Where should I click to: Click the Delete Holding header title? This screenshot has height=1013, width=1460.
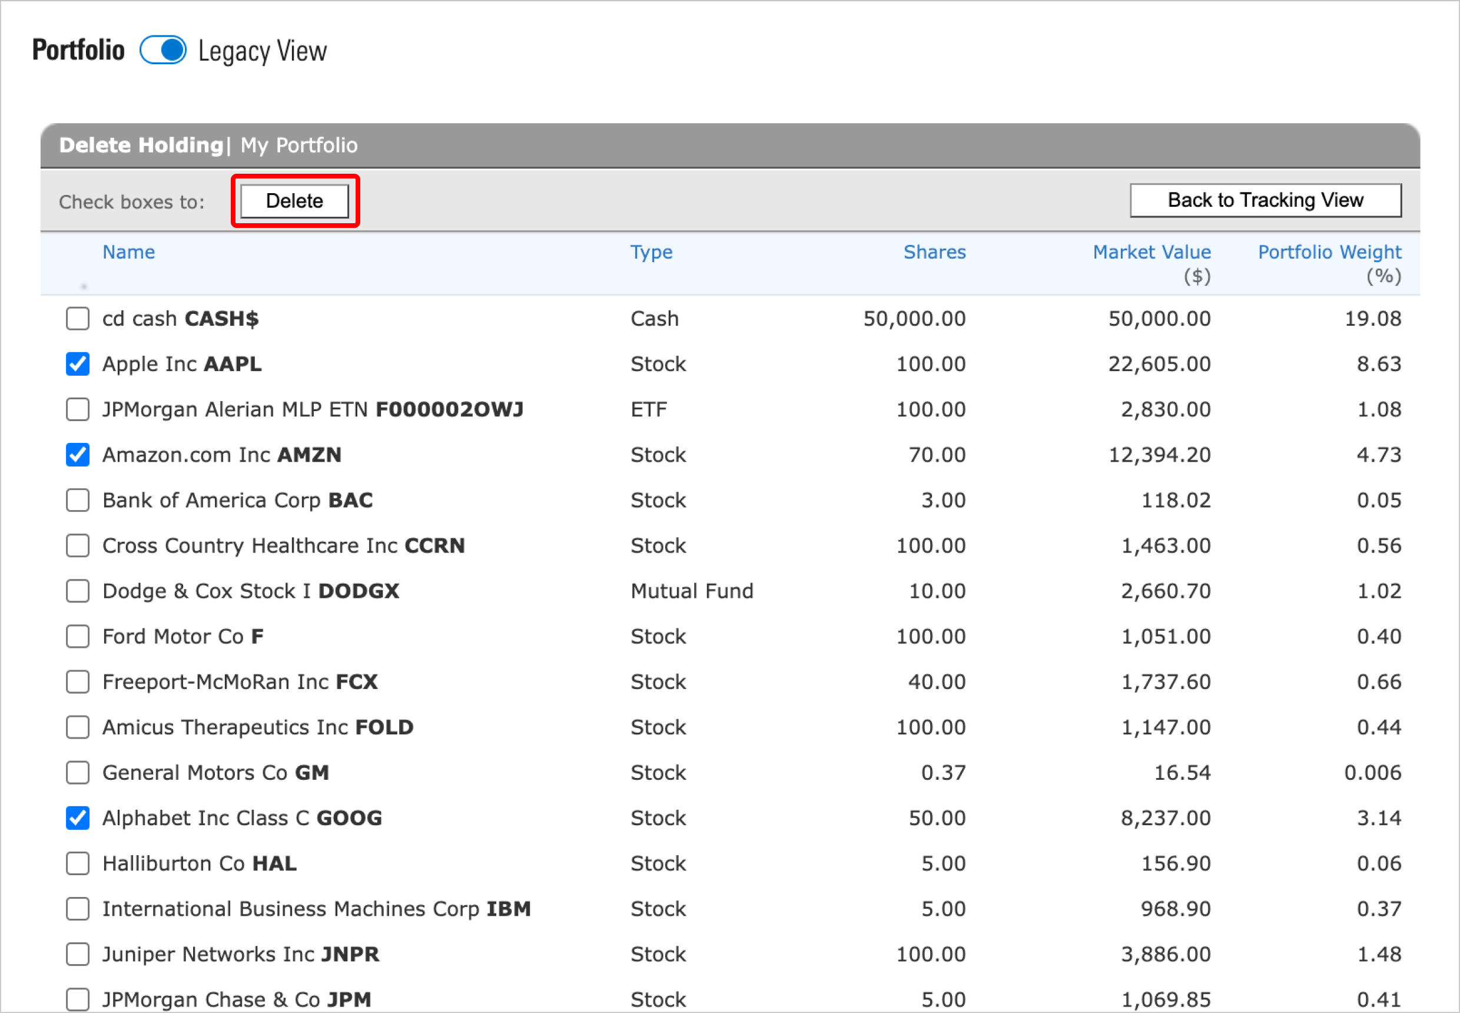click(141, 145)
